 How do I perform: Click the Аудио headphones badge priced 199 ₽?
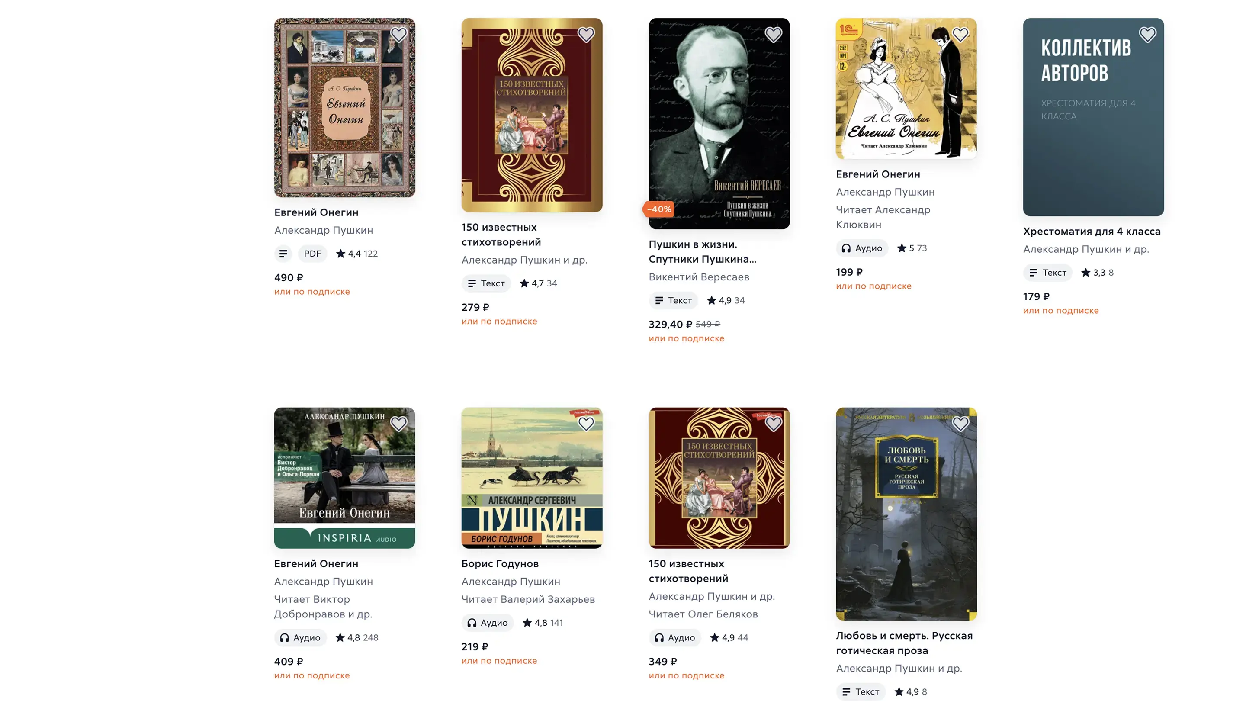(x=862, y=248)
